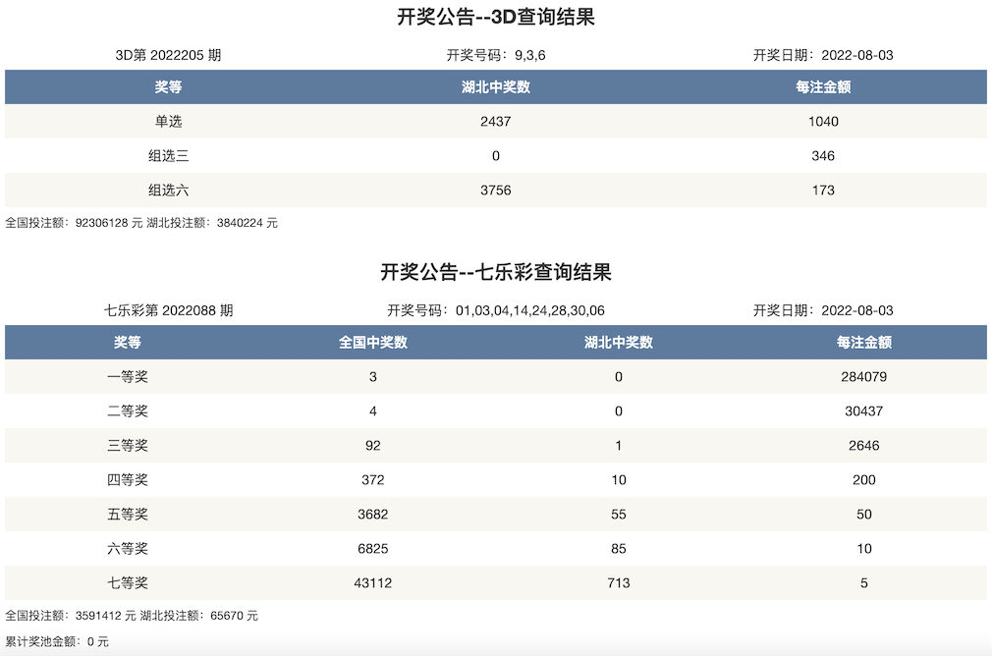992x656 pixels.
Task: Click 二等奖 prize amount 30437
Action: point(863,411)
